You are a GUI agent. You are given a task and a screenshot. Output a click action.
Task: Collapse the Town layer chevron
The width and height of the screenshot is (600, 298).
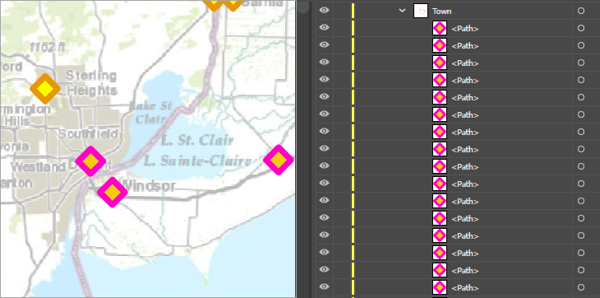pos(402,11)
